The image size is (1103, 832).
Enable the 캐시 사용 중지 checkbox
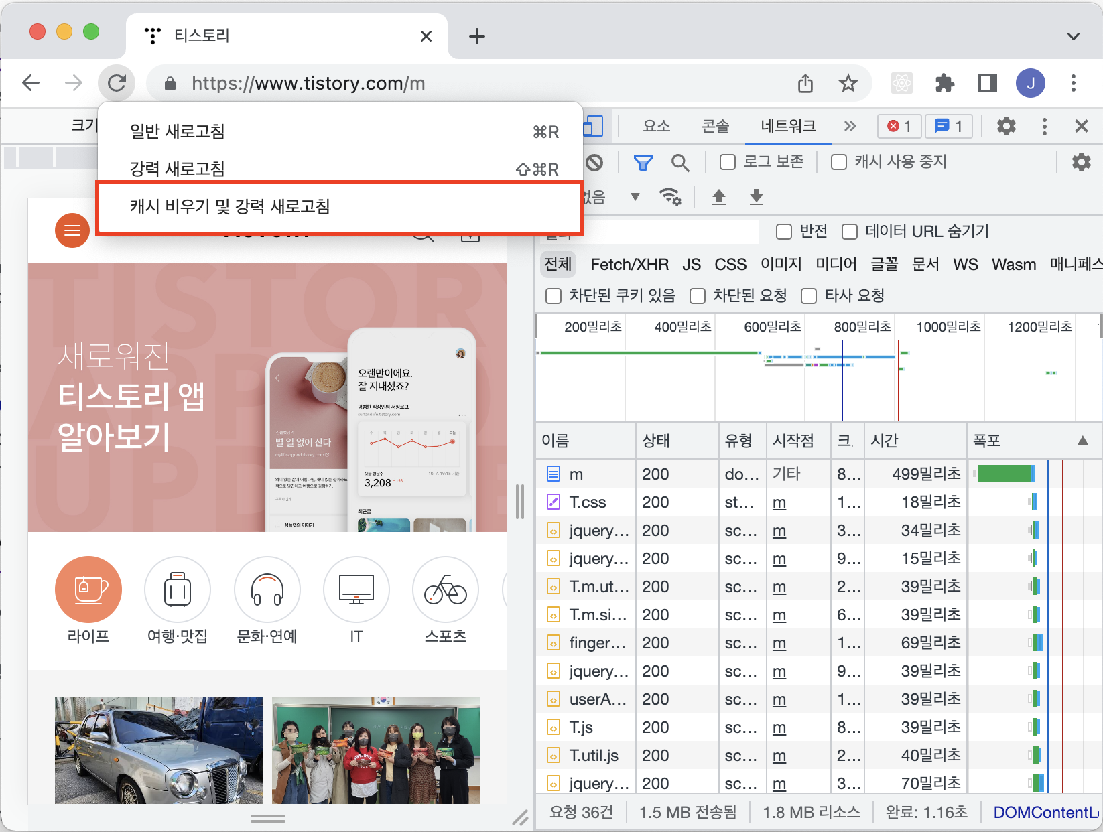click(x=838, y=162)
